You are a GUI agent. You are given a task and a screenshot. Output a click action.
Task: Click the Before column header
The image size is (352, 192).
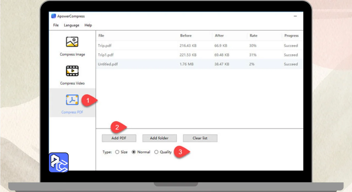click(x=186, y=36)
